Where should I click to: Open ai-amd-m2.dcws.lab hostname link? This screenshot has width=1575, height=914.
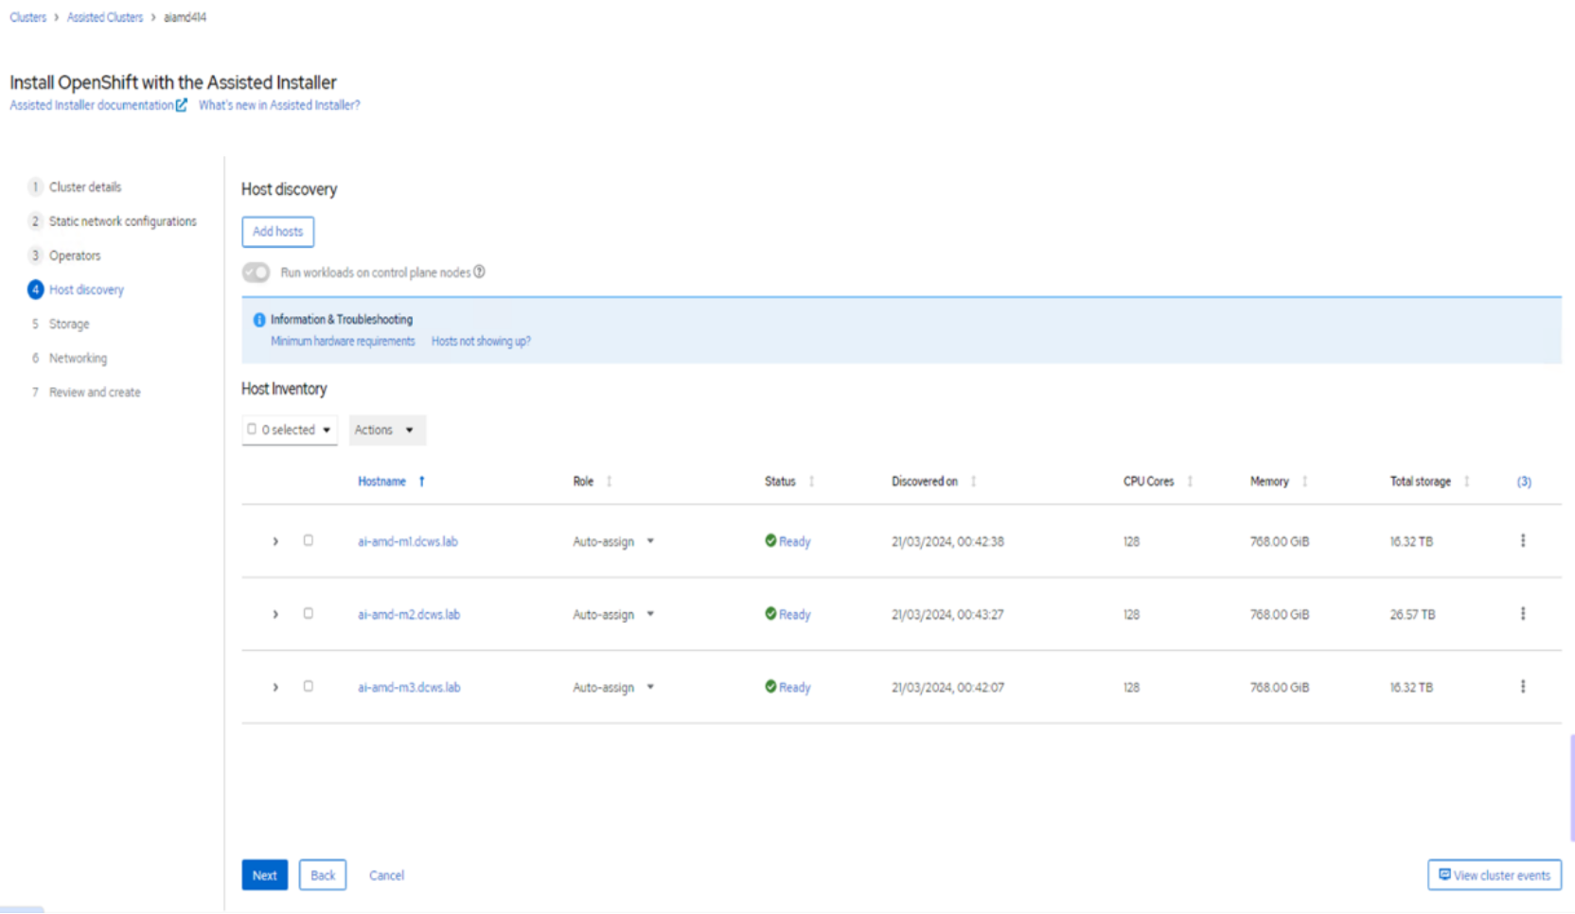[x=409, y=614]
